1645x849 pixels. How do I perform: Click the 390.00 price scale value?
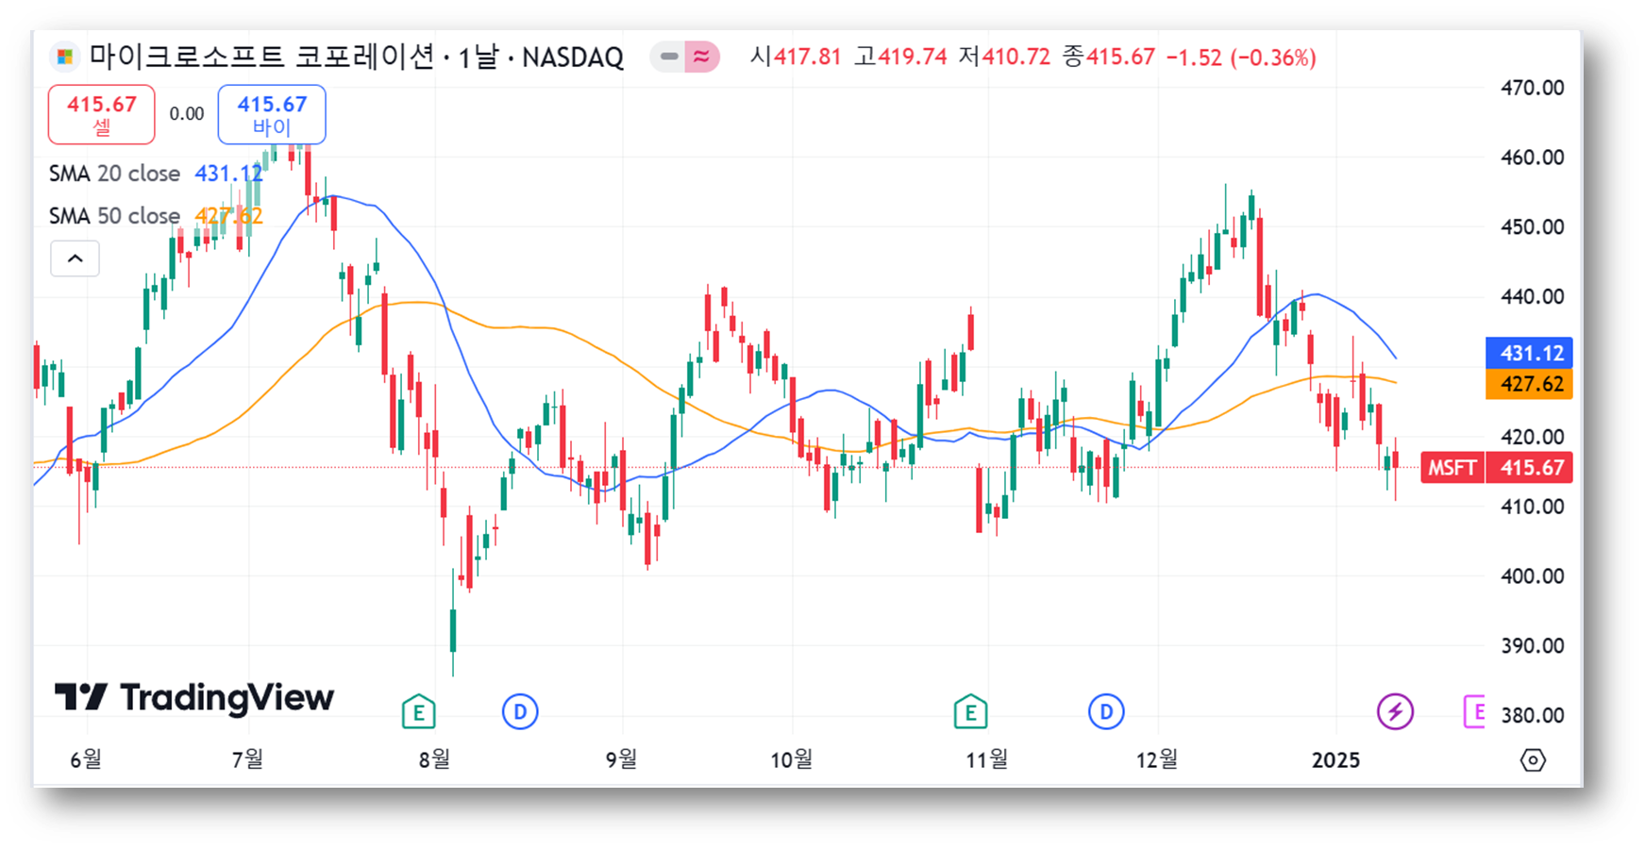1533,646
